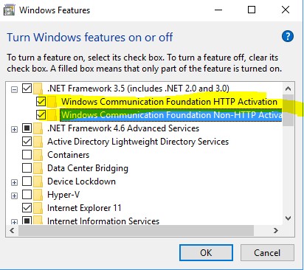Click the vertical scrollbar down arrow
The width and height of the screenshot is (304, 270).
tap(288, 218)
